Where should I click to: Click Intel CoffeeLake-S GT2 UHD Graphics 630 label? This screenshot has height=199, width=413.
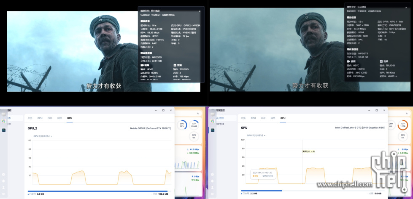point(360,127)
